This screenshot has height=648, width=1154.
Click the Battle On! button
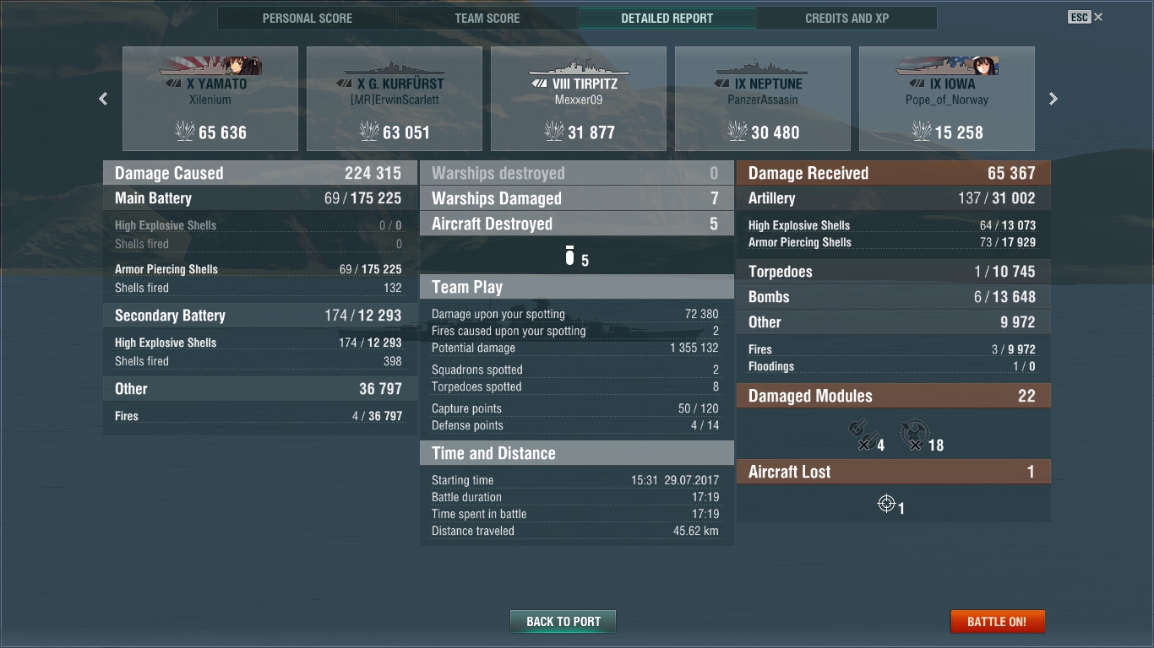click(x=997, y=622)
